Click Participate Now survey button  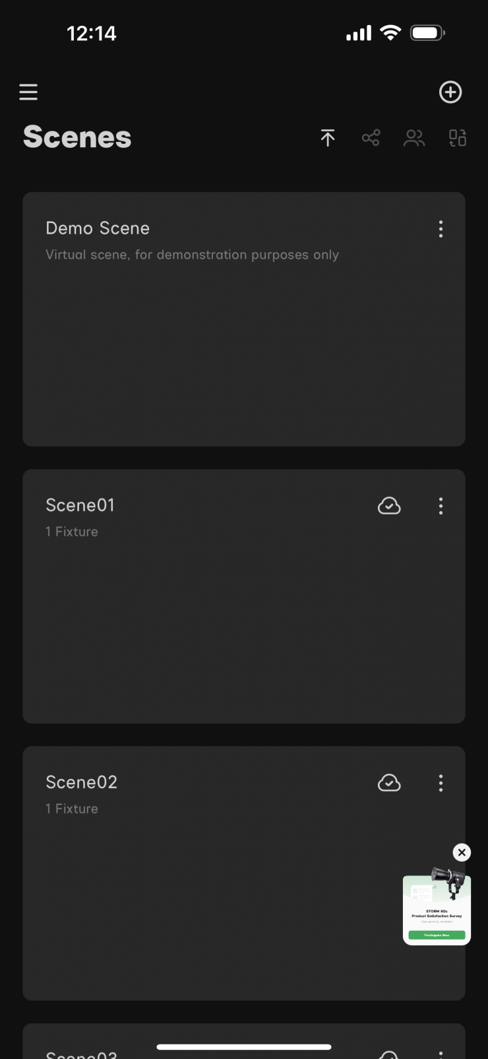click(437, 935)
